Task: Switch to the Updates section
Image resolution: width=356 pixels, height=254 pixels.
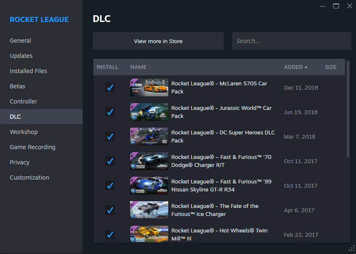Action: tap(21, 55)
